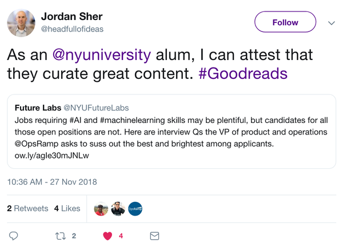Open Jordan Sher's profile photo
Screen dimensions: 343x250
click(21, 23)
